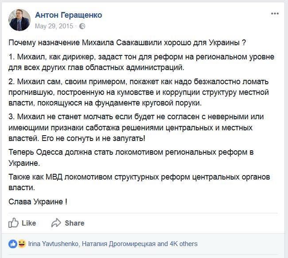The height and width of the screenshot is (258, 288).
Task: Click the thumbs-up Like icon
Action: [x=14, y=223]
